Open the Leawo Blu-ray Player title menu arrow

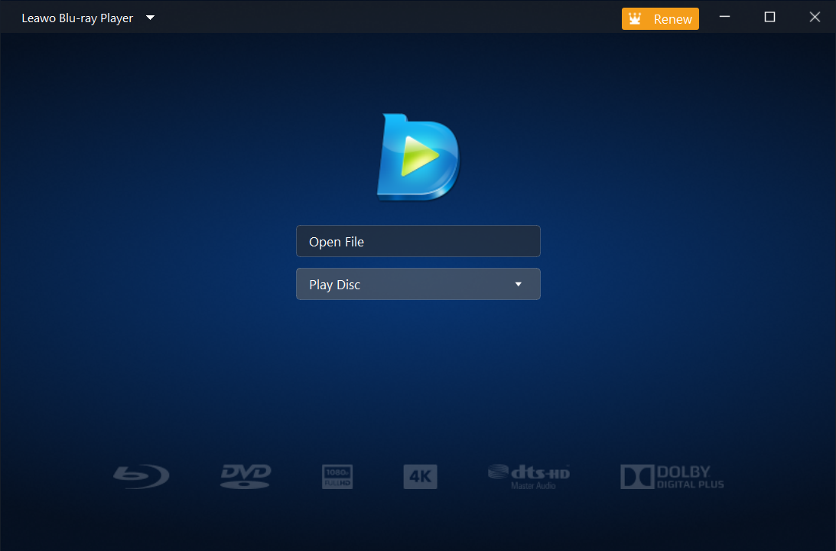click(150, 17)
